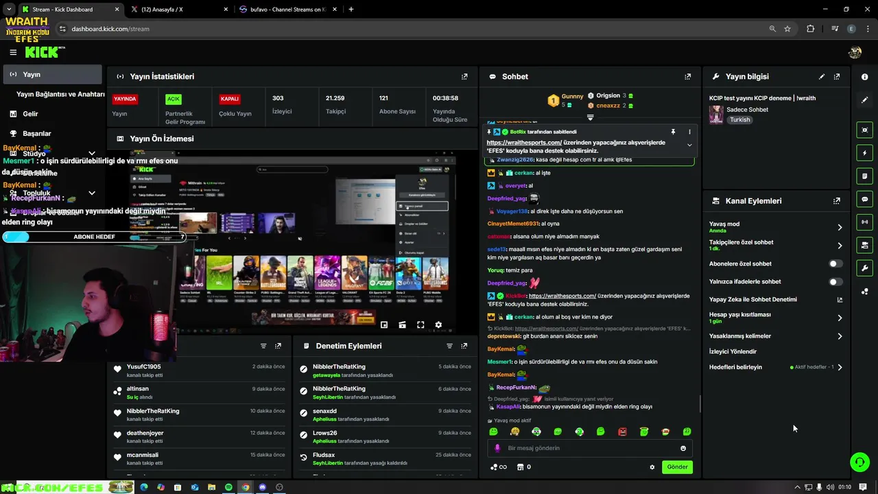This screenshot has width=878, height=494.
Task: Unpin the pinned BotRix message
Action: [673, 132]
